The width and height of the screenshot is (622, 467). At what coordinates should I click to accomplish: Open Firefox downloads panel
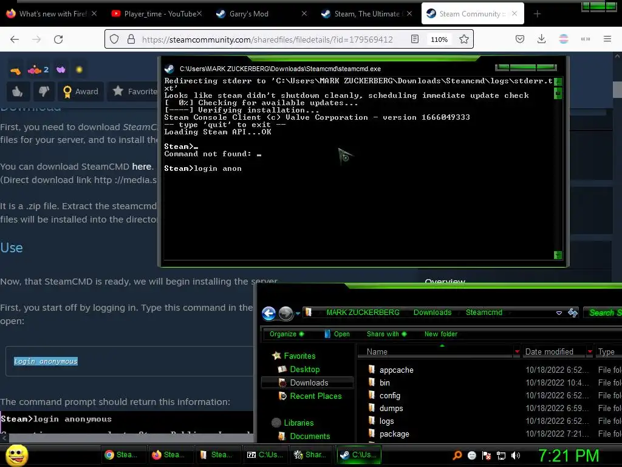(x=541, y=39)
